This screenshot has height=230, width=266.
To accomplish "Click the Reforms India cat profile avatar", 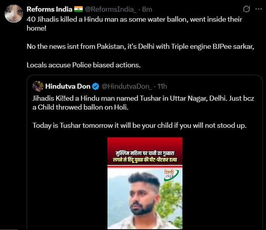I will point(14,14).
